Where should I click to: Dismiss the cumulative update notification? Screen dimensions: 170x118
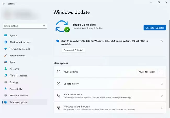point(162,41)
